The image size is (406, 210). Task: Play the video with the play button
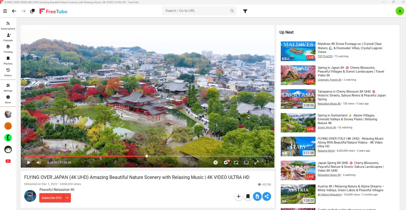[28, 162]
